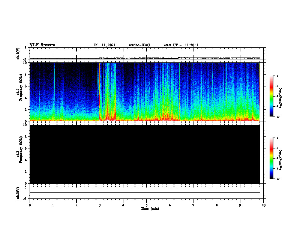Screen dimensions: 297x230
Task: Click the "station=KAG" header label
Action: [x=139, y=45]
